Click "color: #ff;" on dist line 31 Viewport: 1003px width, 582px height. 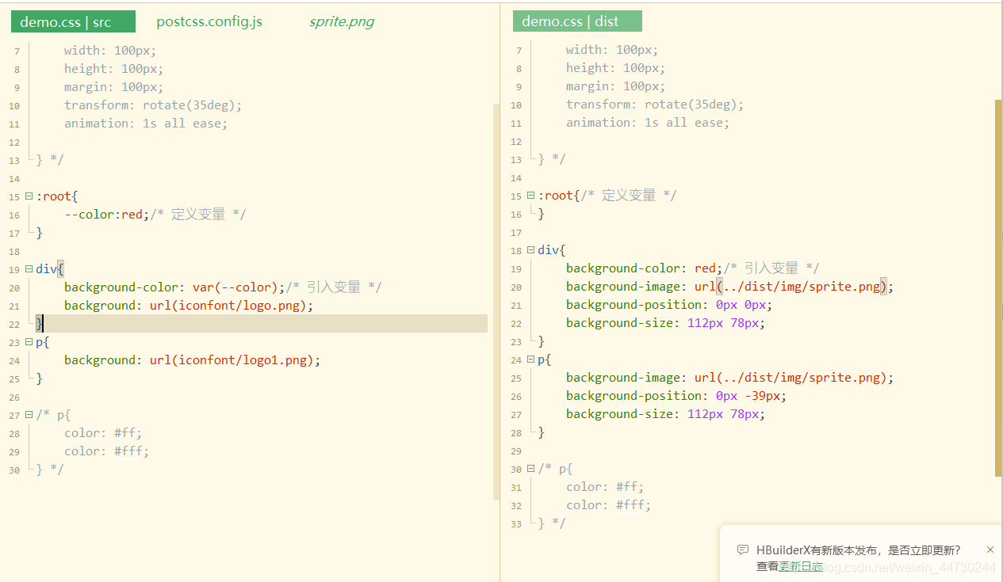pos(605,487)
